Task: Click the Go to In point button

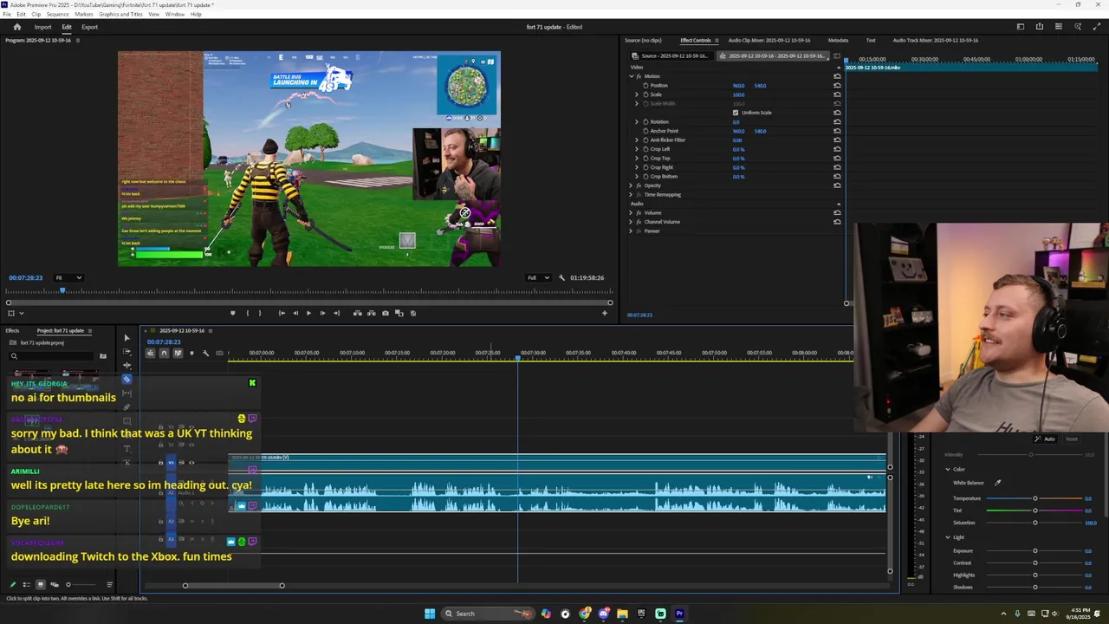Action: pyautogui.click(x=282, y=313)
